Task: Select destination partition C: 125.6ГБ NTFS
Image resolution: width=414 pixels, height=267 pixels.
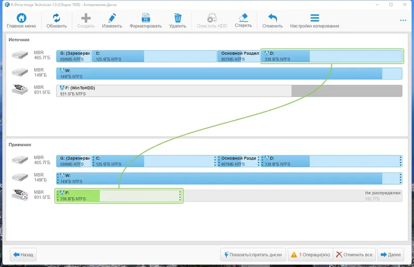Action: point(154,161)
